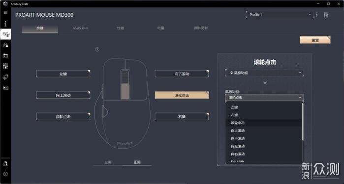
Task: Open the device page icon in sidebar
Action: (5, 34)
